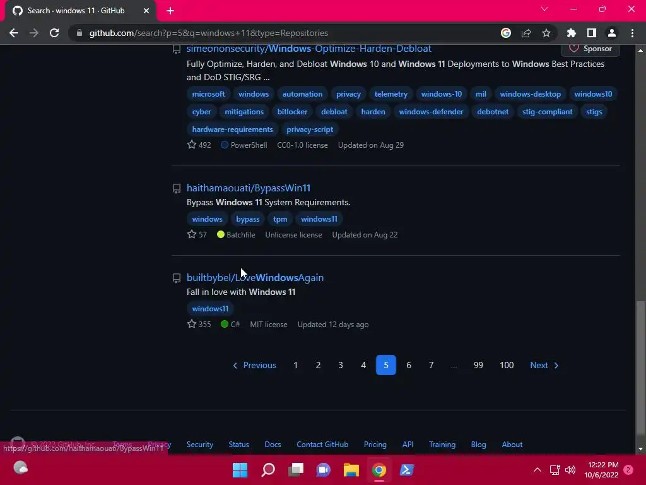Open simeononsecurity/Windows-Optimize-Harden-Debloat repository
This screenshot has width=646, height=485.
(x=308, y=48)
